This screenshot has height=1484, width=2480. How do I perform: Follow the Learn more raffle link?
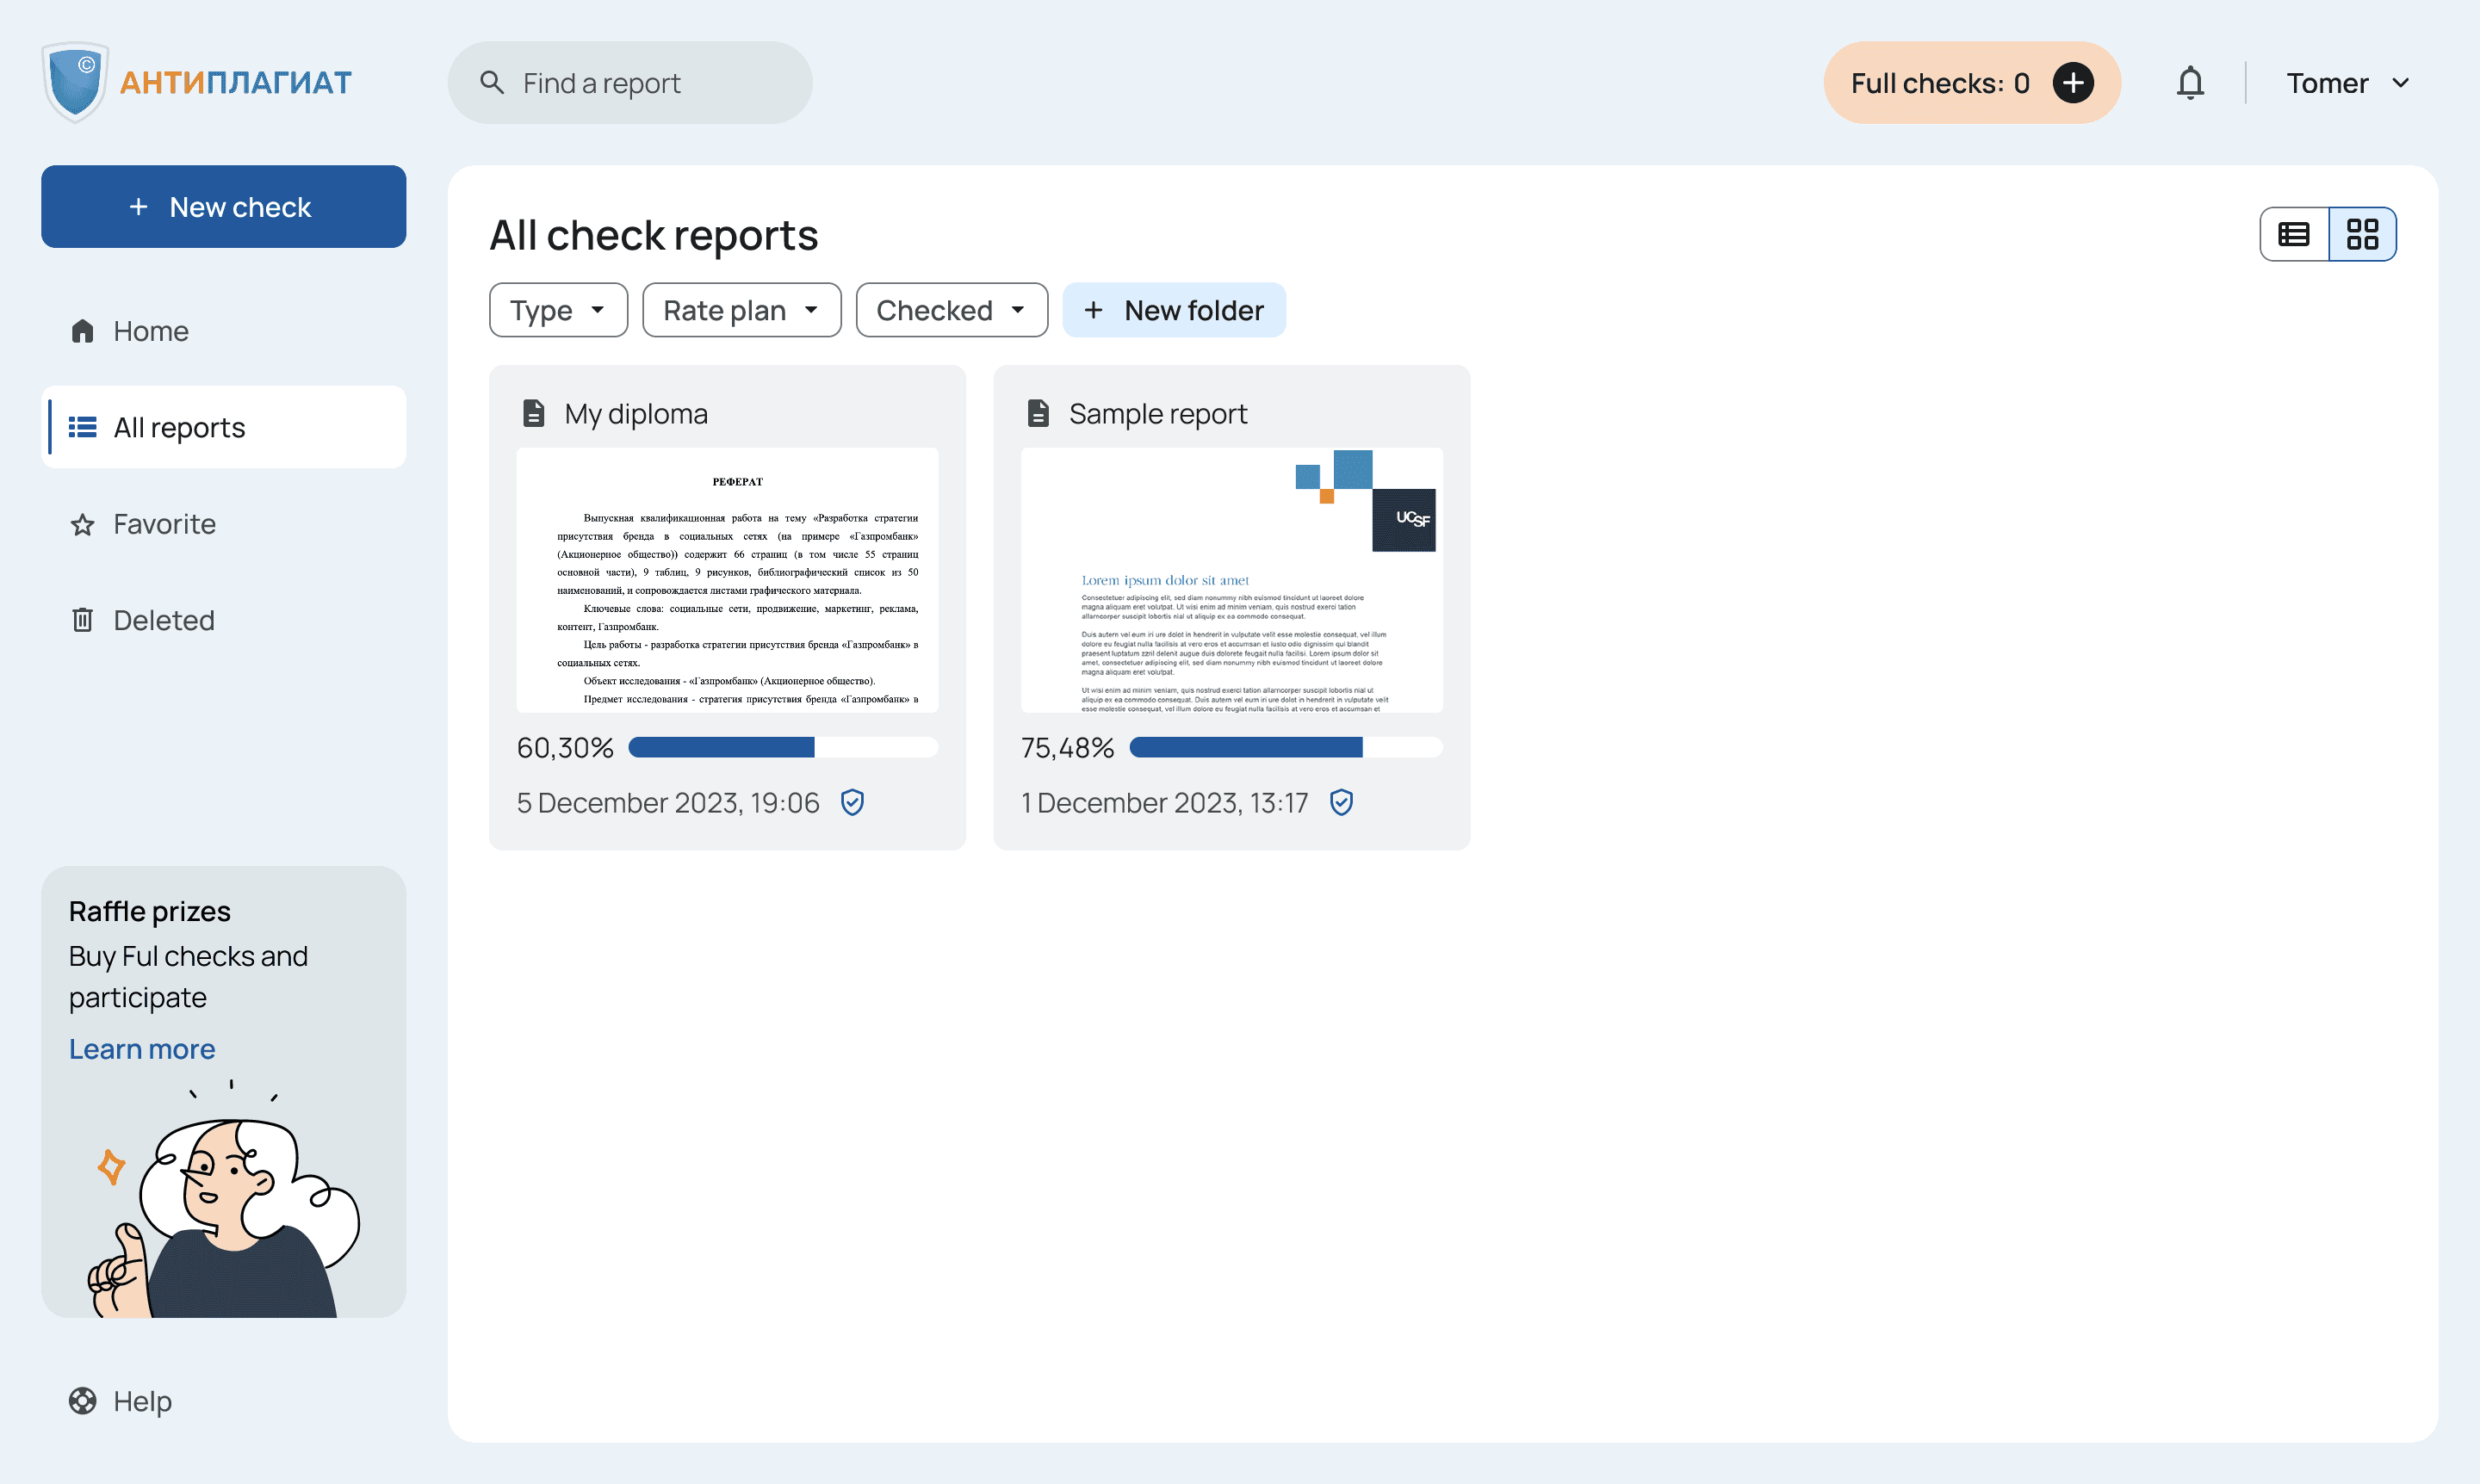pyautogui.click(x=142, y=1049)
